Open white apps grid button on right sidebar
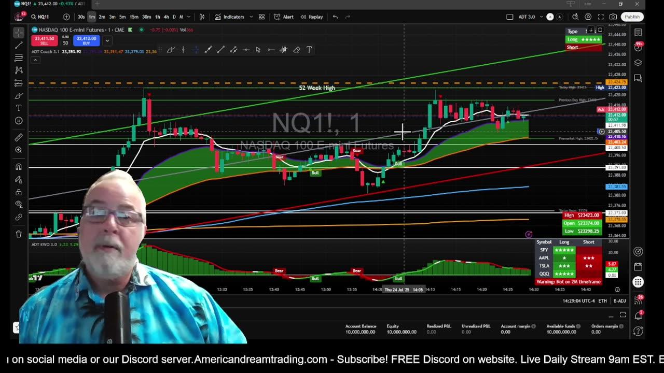664x373 pixels. (x=638, y=282)
